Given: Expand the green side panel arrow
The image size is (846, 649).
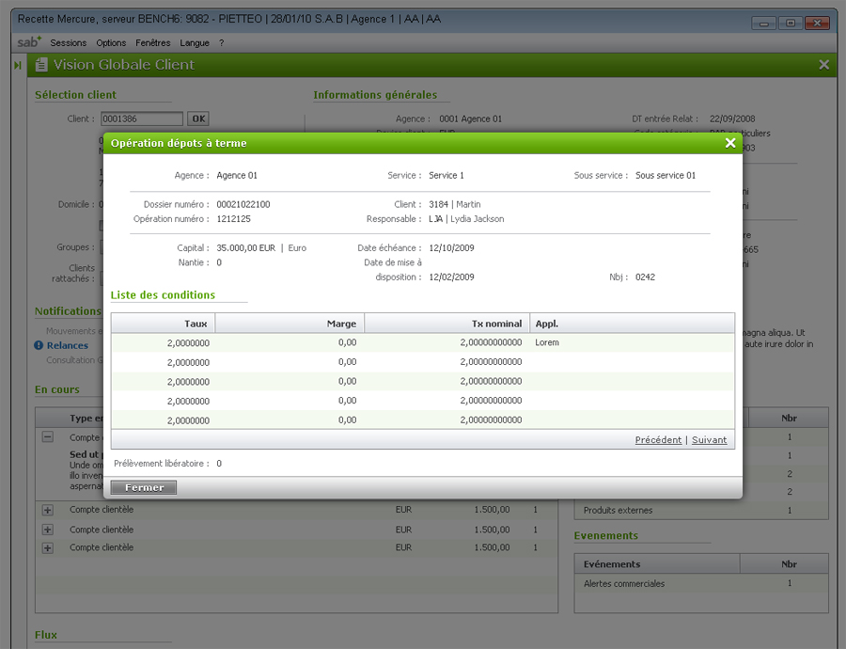Looking at the screenshot, I should click(x=18, y=65).
